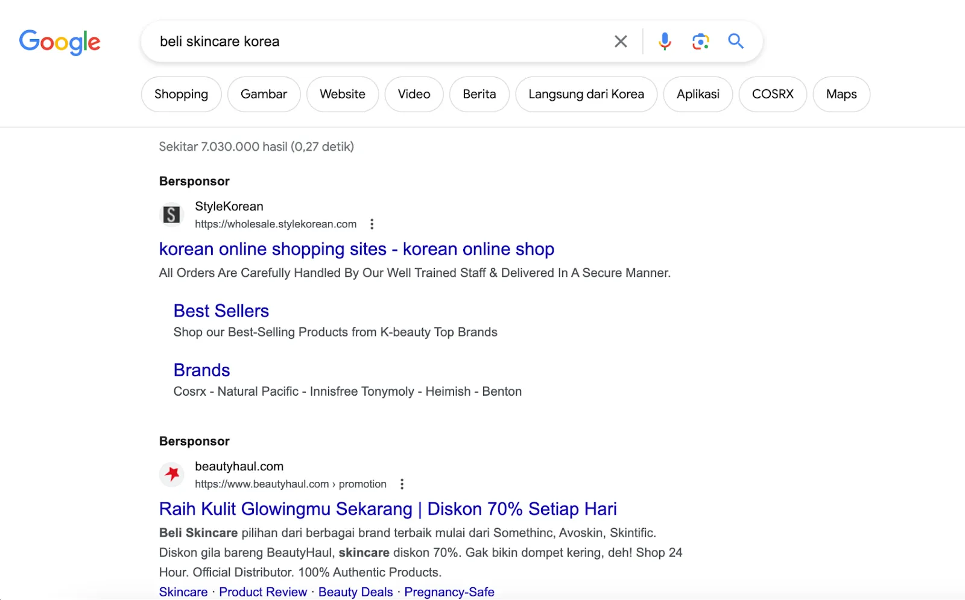
Task: Visit the Brands sitelink
Action: [x=201, y=370]
